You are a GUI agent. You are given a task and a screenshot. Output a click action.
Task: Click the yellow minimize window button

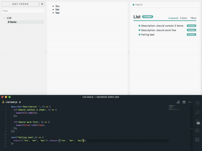coord(6,97)
